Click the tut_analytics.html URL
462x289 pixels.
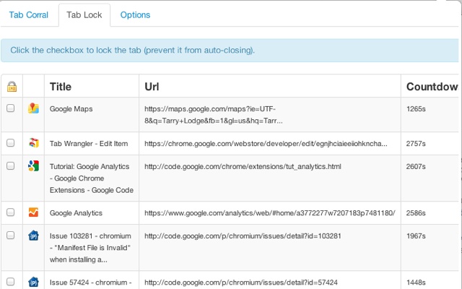tap(243, 167)
